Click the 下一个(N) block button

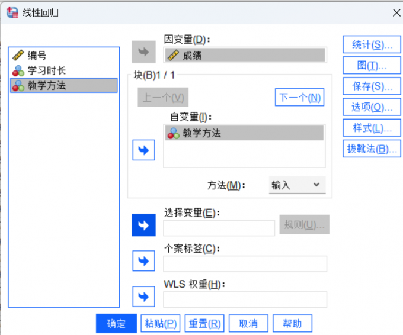(x=300, y=97)
